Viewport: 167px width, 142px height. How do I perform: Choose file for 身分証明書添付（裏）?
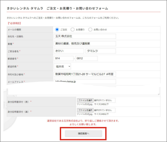click(85, 110)
